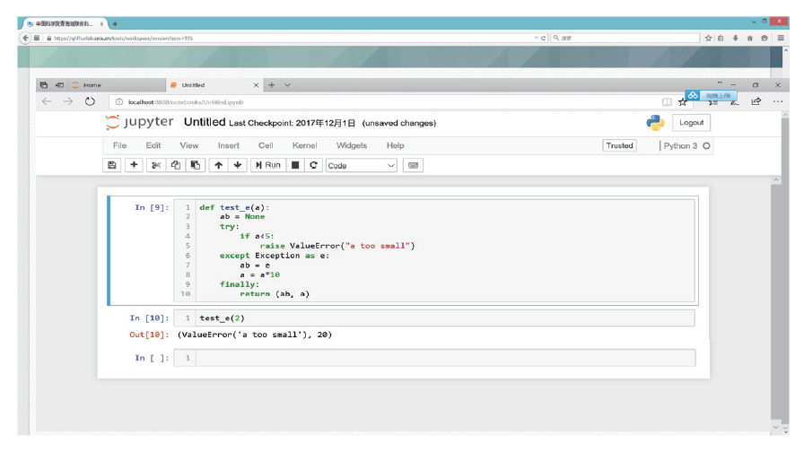Click the Out[10] ValueError result text
Image resolution: width=804 pixels, height=453 pixels.
point(255,335)
